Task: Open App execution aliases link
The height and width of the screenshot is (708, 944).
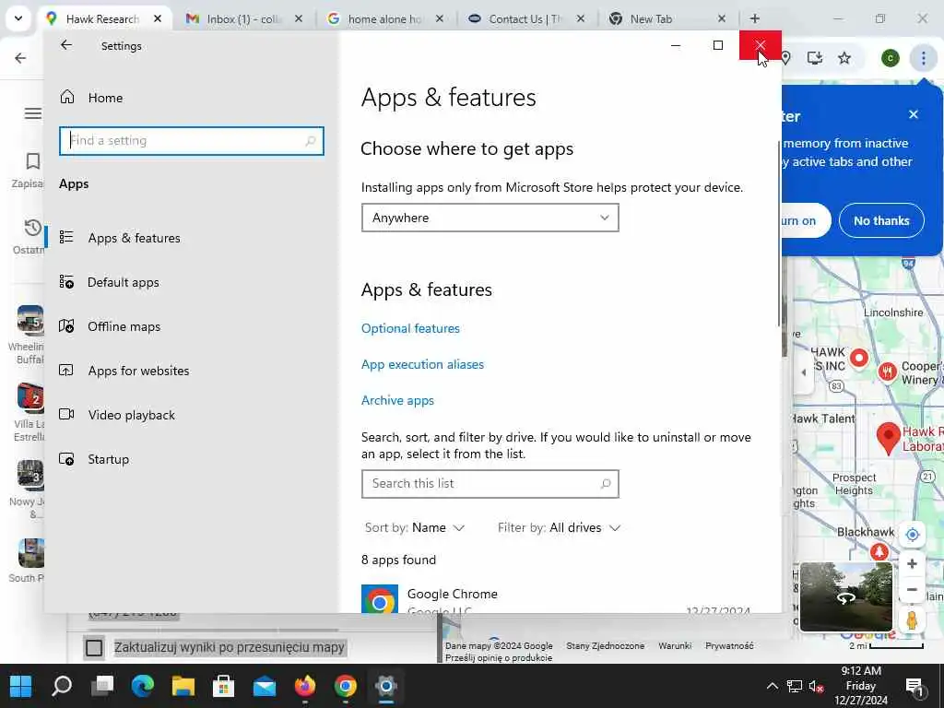Action: click(422, 364)
